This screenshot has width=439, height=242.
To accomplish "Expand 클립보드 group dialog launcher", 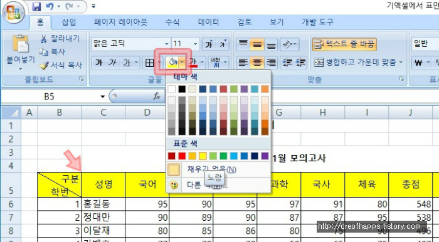I will 82,79.
